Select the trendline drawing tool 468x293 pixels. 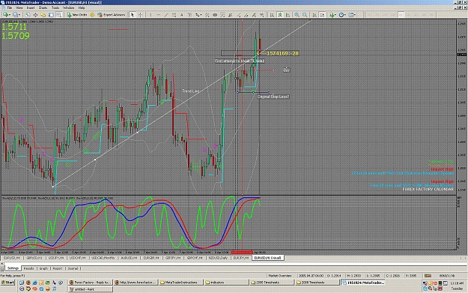click(166, 15)
